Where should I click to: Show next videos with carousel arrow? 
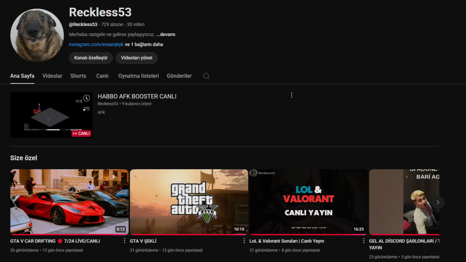pyautogui.click(x=438, y=202)
